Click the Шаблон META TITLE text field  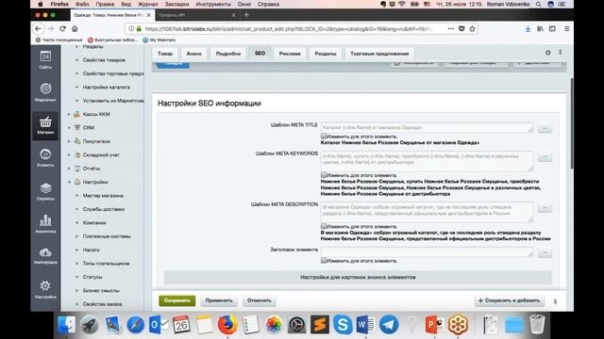[x=427, y=127]
